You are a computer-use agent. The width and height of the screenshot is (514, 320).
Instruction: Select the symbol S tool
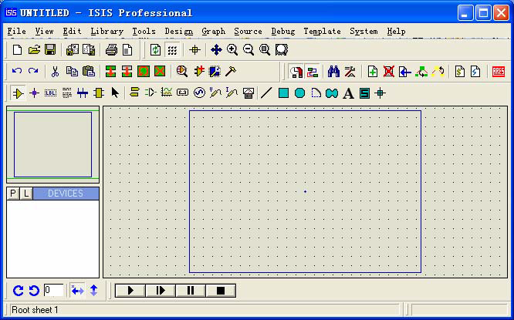pyautogui.click(x=364, y=93)
